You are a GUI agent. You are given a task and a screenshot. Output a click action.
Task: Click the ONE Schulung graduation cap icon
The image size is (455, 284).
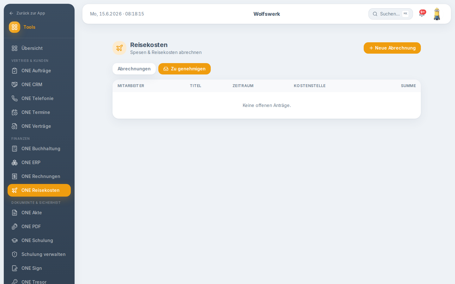point(15,240)
